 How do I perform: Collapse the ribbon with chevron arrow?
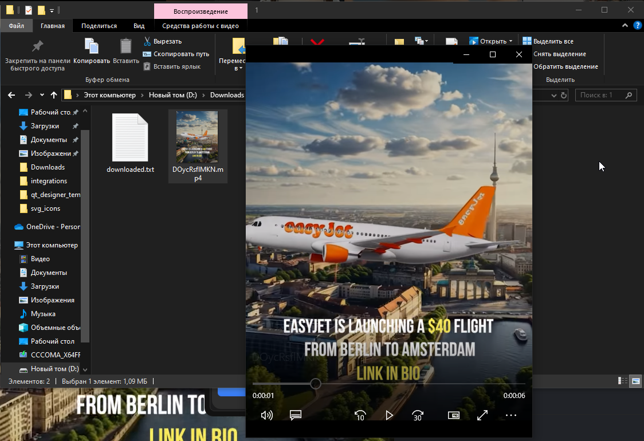click(625, 26)
